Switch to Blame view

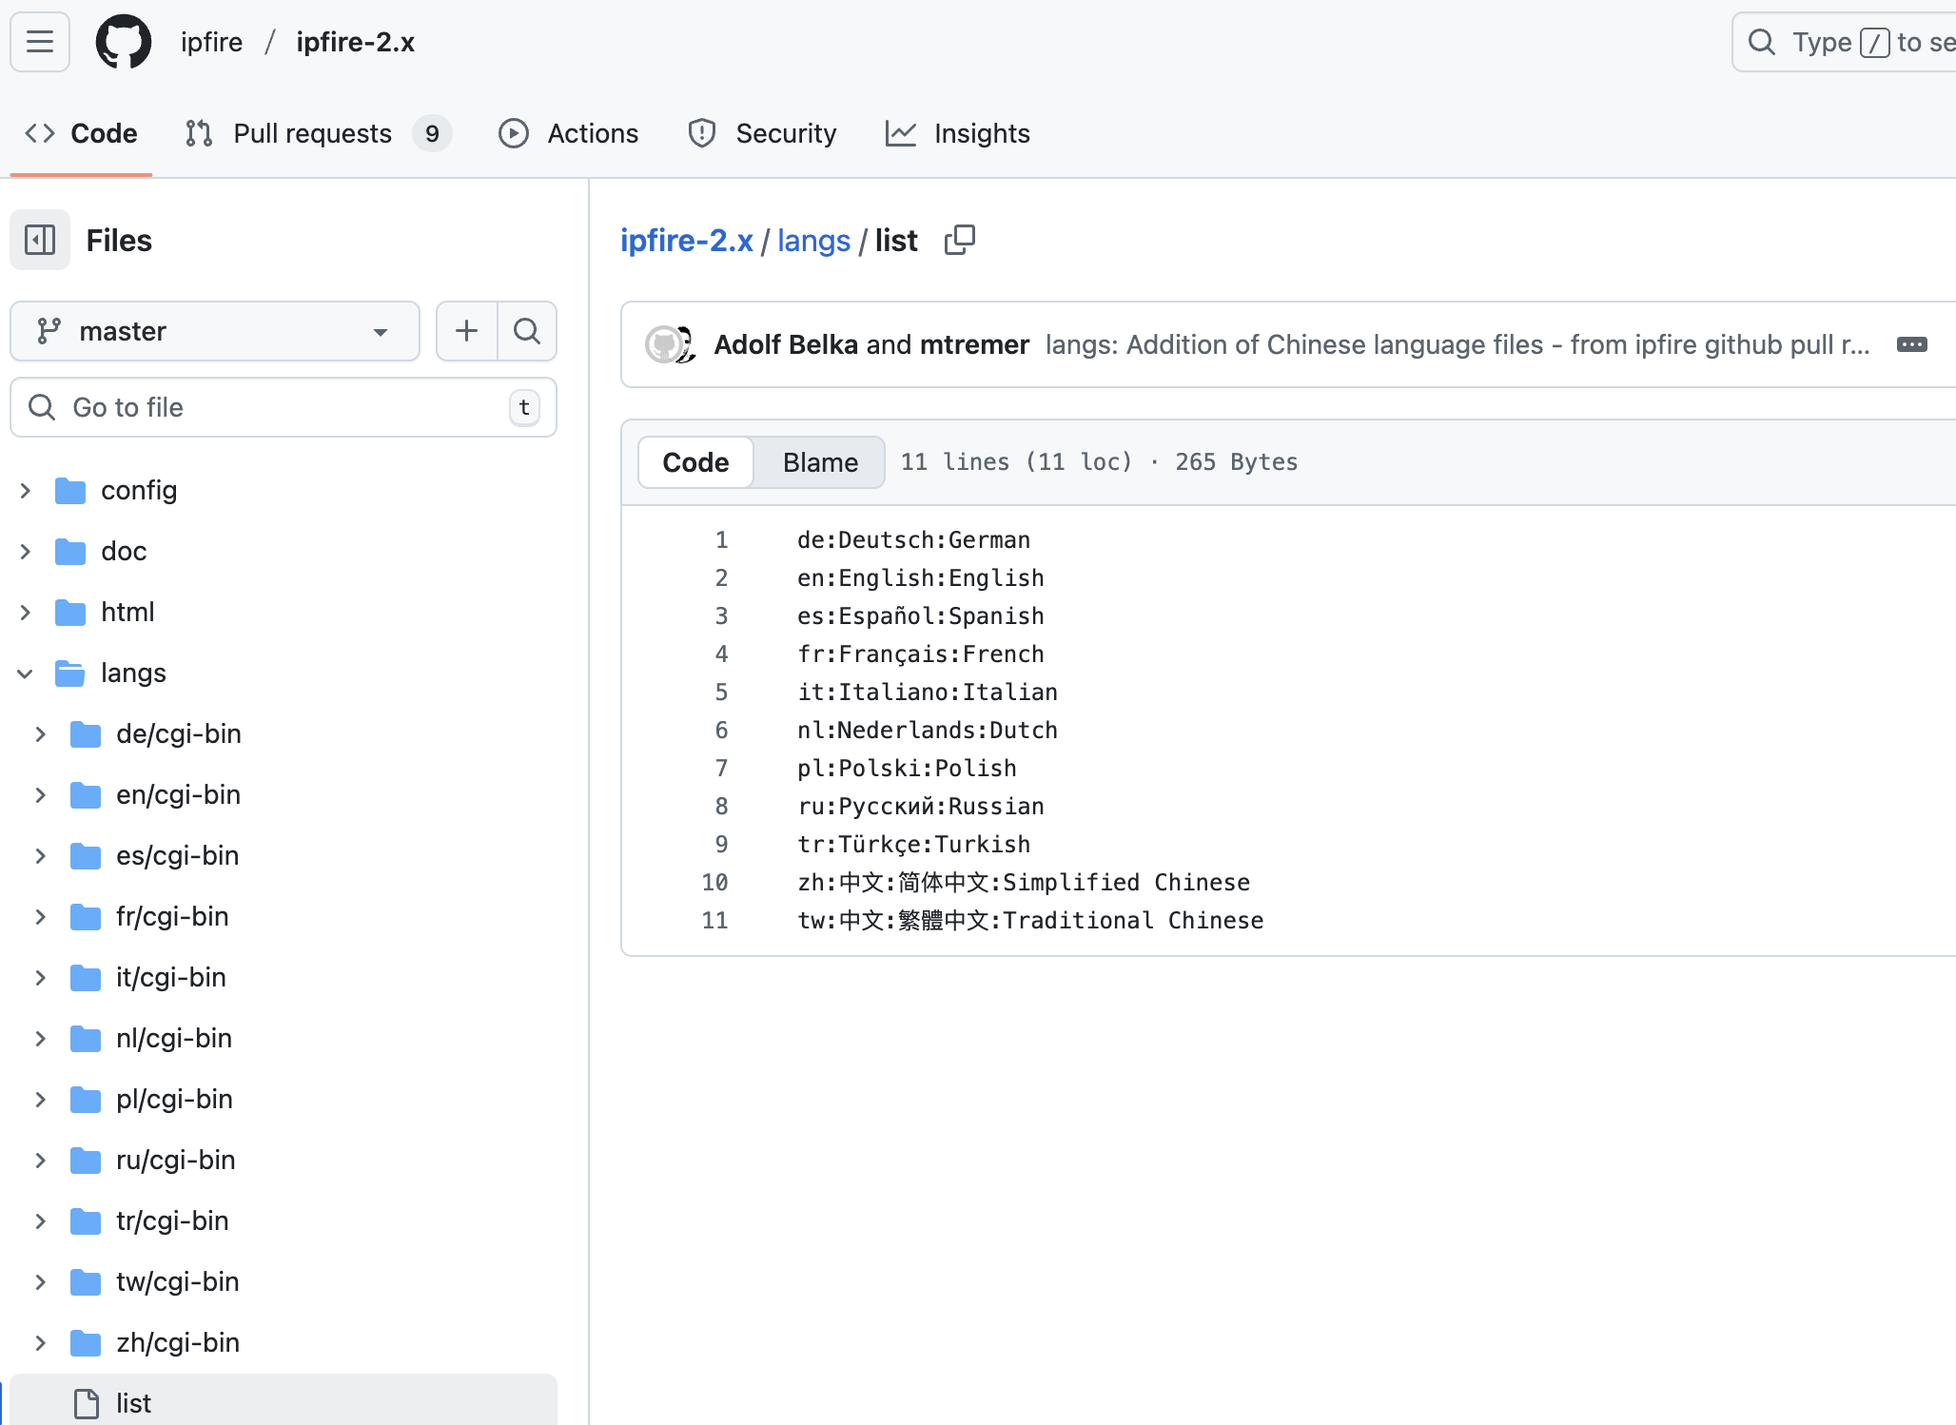(820, 462)
